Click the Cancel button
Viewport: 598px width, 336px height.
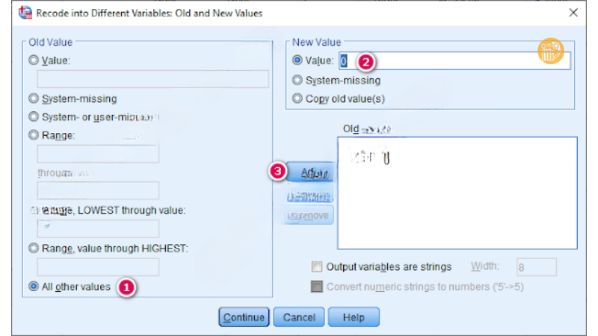(x=299, y=317)
